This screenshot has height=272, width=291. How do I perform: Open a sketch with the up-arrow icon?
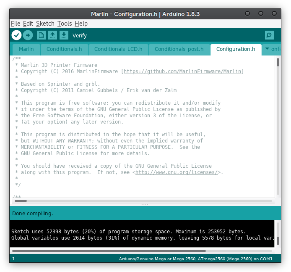point(52,35)
